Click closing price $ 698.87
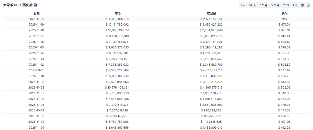313x130 pixels. [x=284, y=42]
